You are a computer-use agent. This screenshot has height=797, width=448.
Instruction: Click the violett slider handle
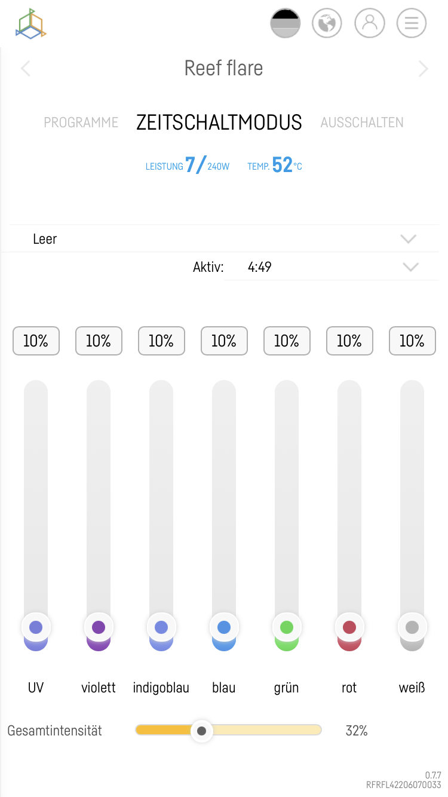pos(99,627)
